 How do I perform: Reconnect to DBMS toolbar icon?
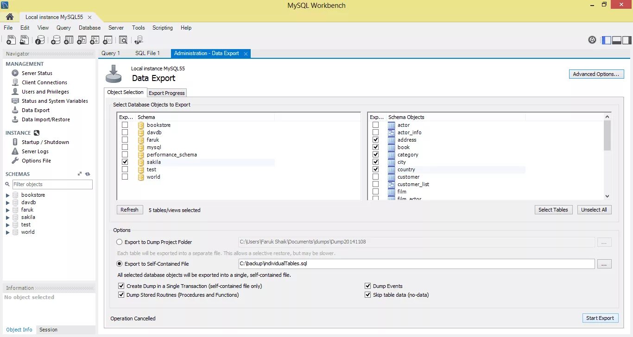click(139, 40)
